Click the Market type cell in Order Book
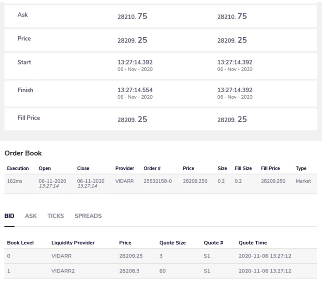Image resolution: width=322 pixels, height=281 pixels. pyautogui.click(x=303, y=181)
